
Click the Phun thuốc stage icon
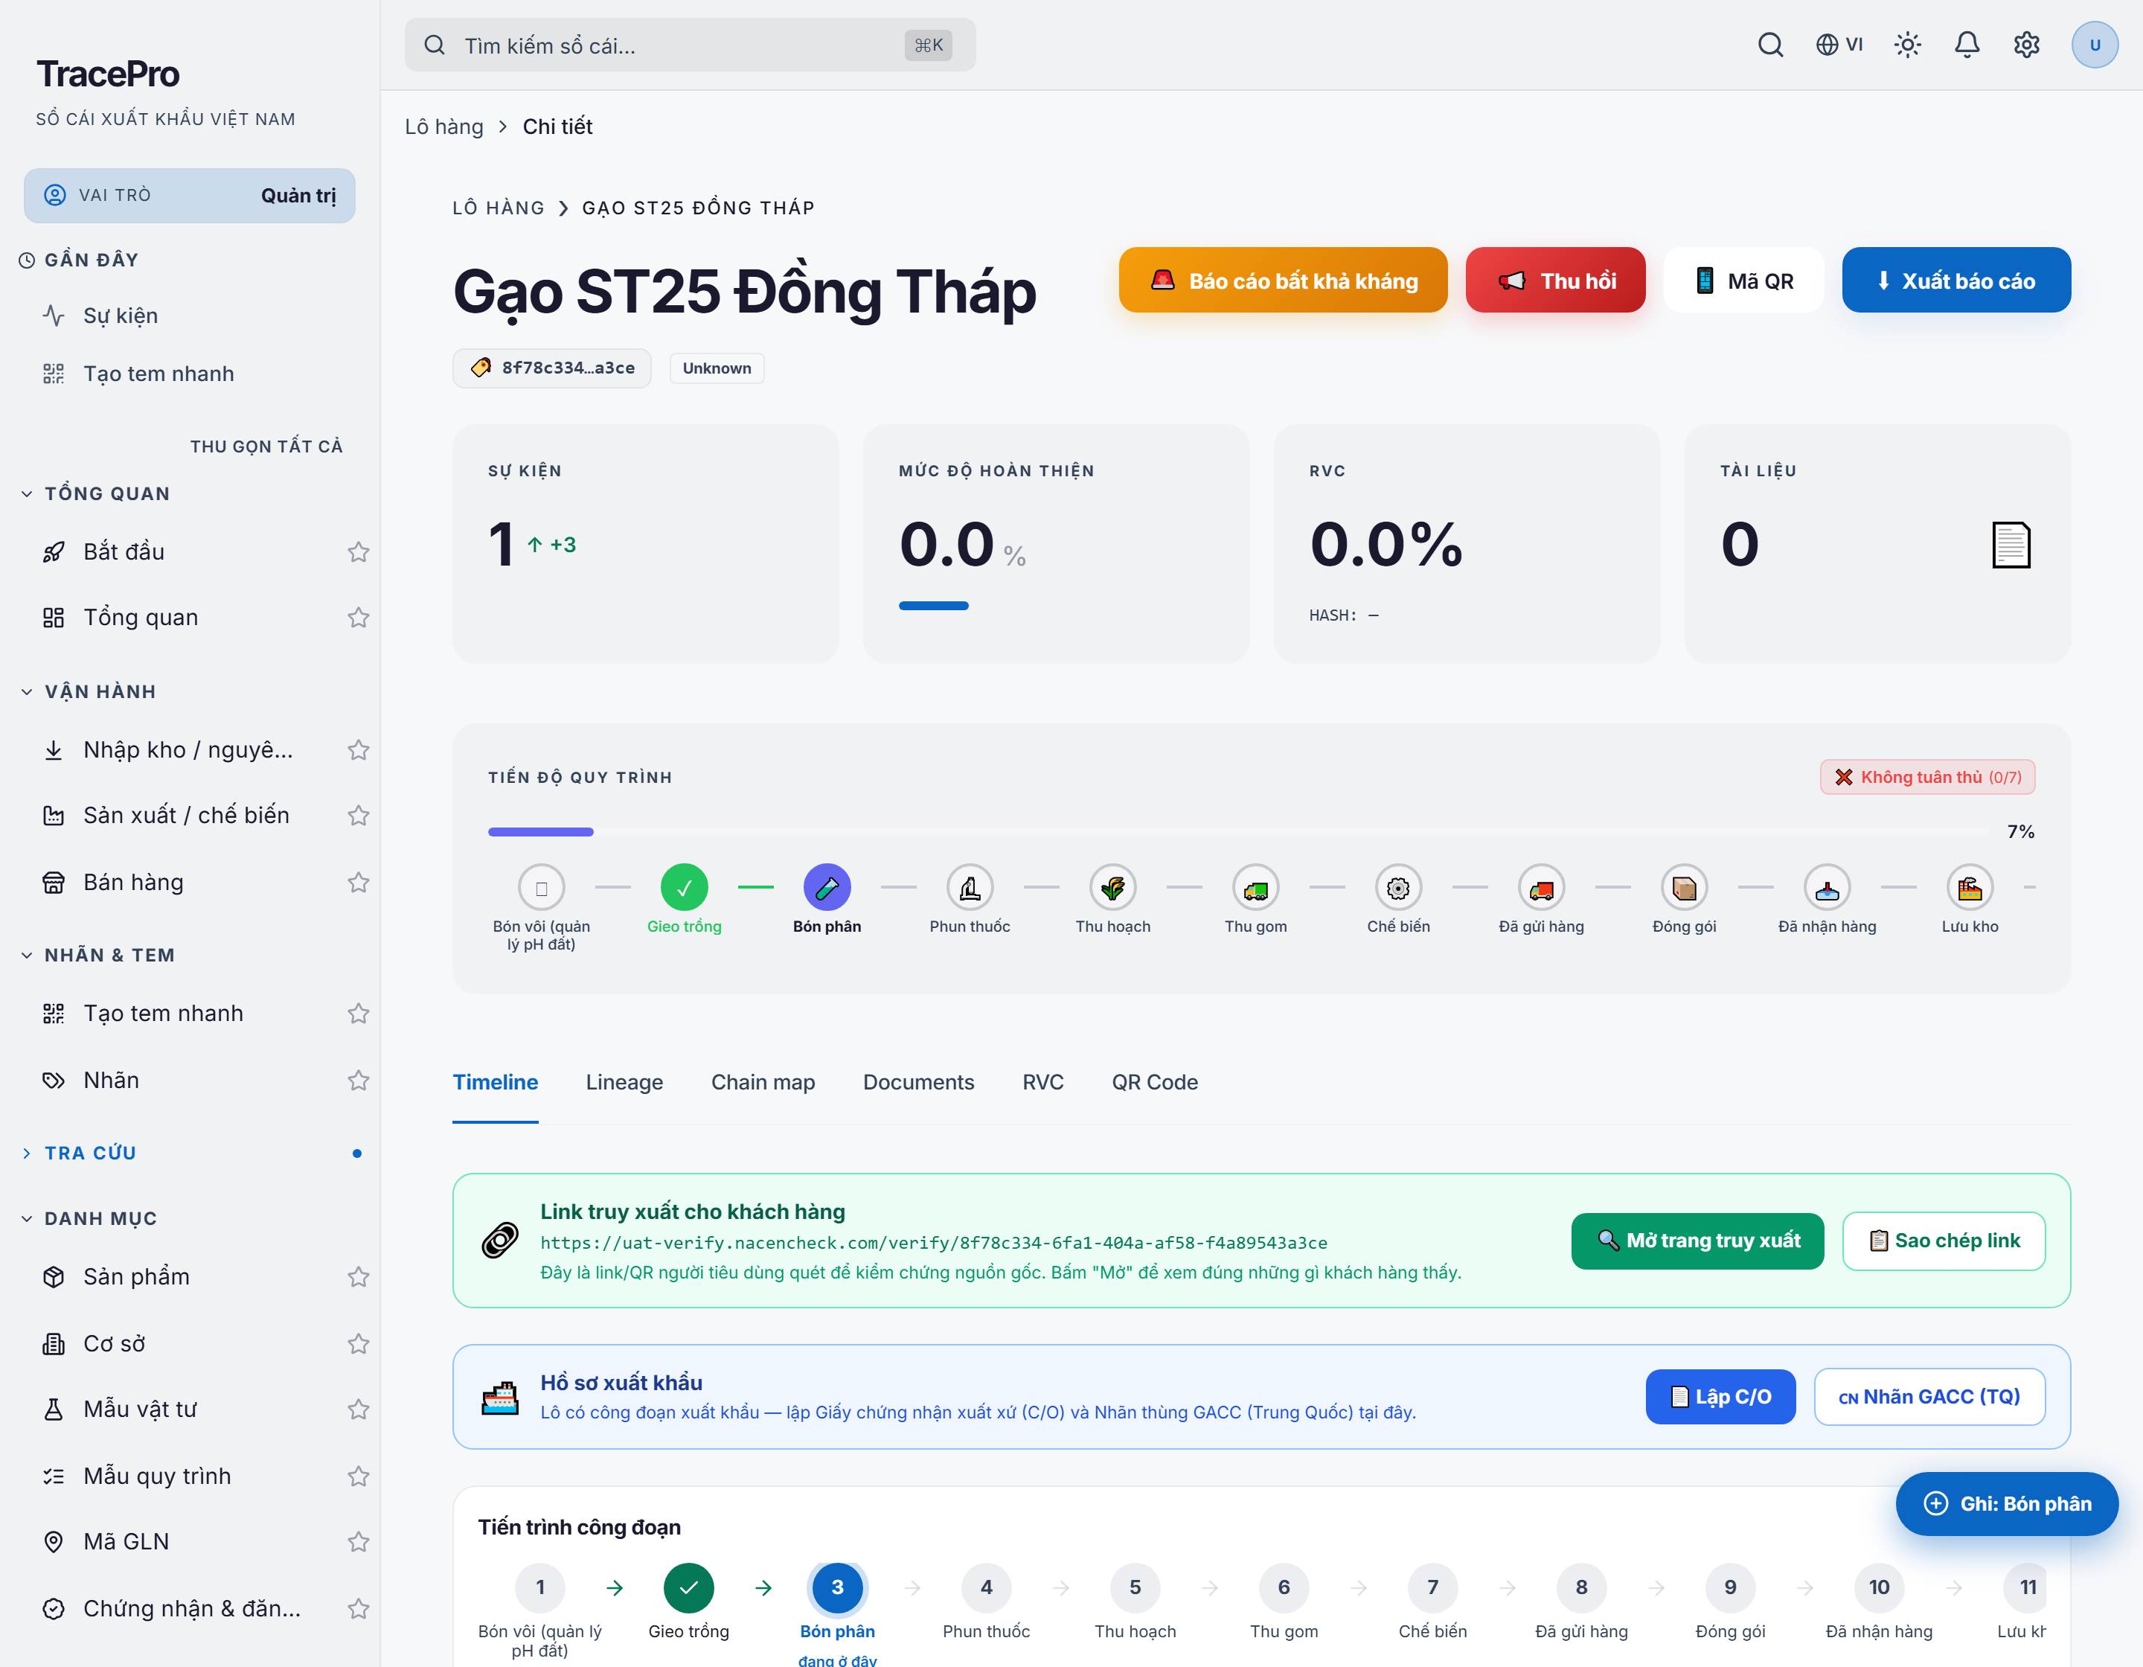tap(970, 888)
